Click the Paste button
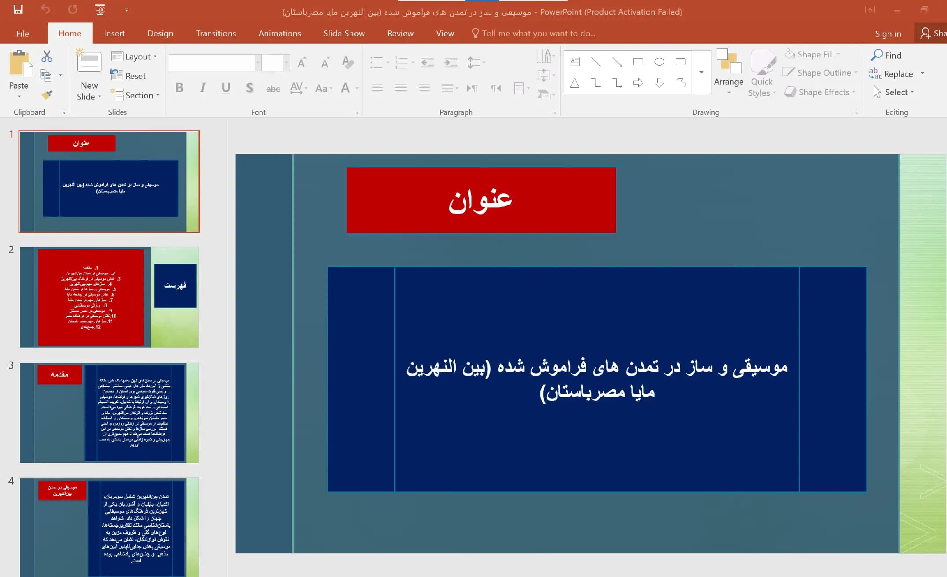This screenshot has height=577, width=947. (19, 74)
